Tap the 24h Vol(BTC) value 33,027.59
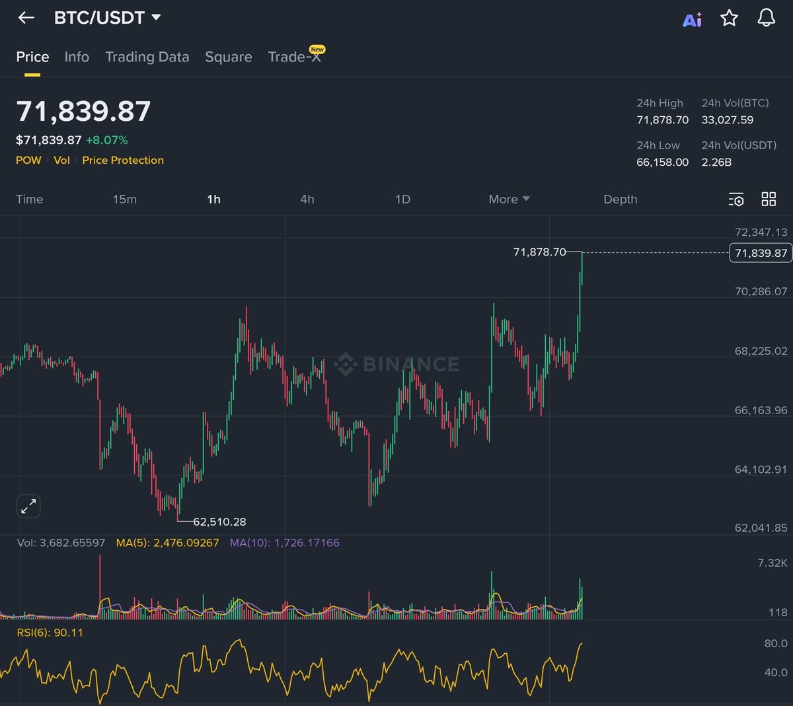 click(x=727, y=120)
